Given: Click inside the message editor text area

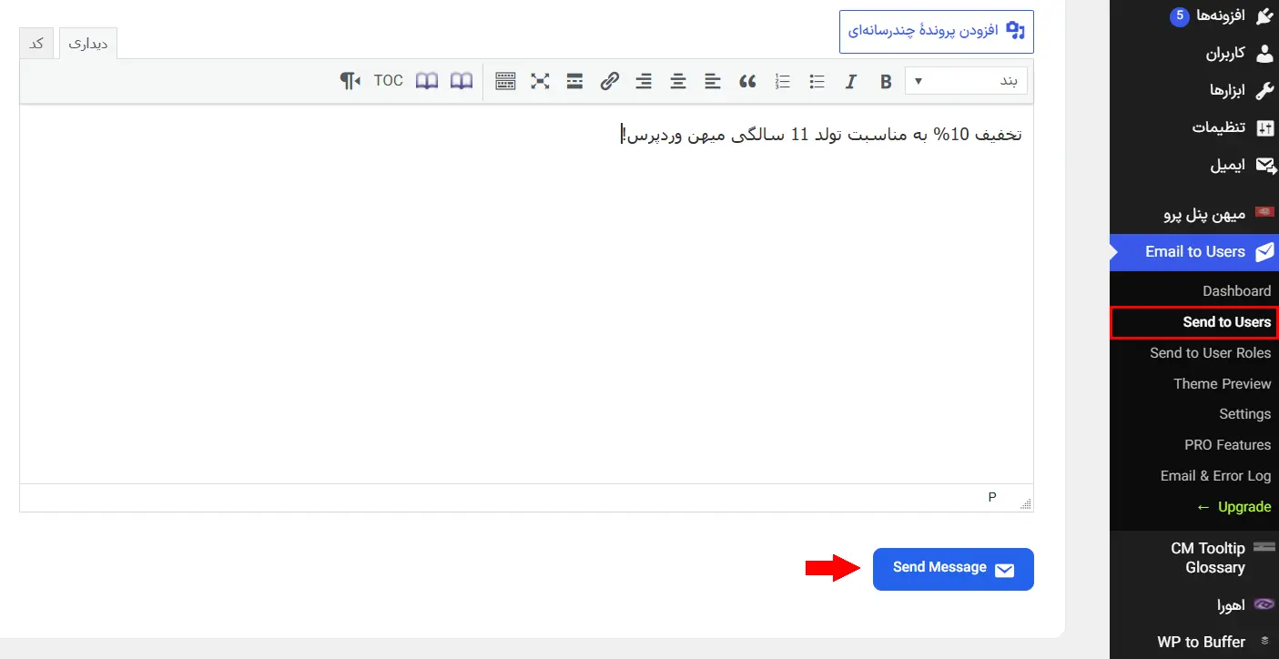Looking at the screenshot, I should coord(526,293).
